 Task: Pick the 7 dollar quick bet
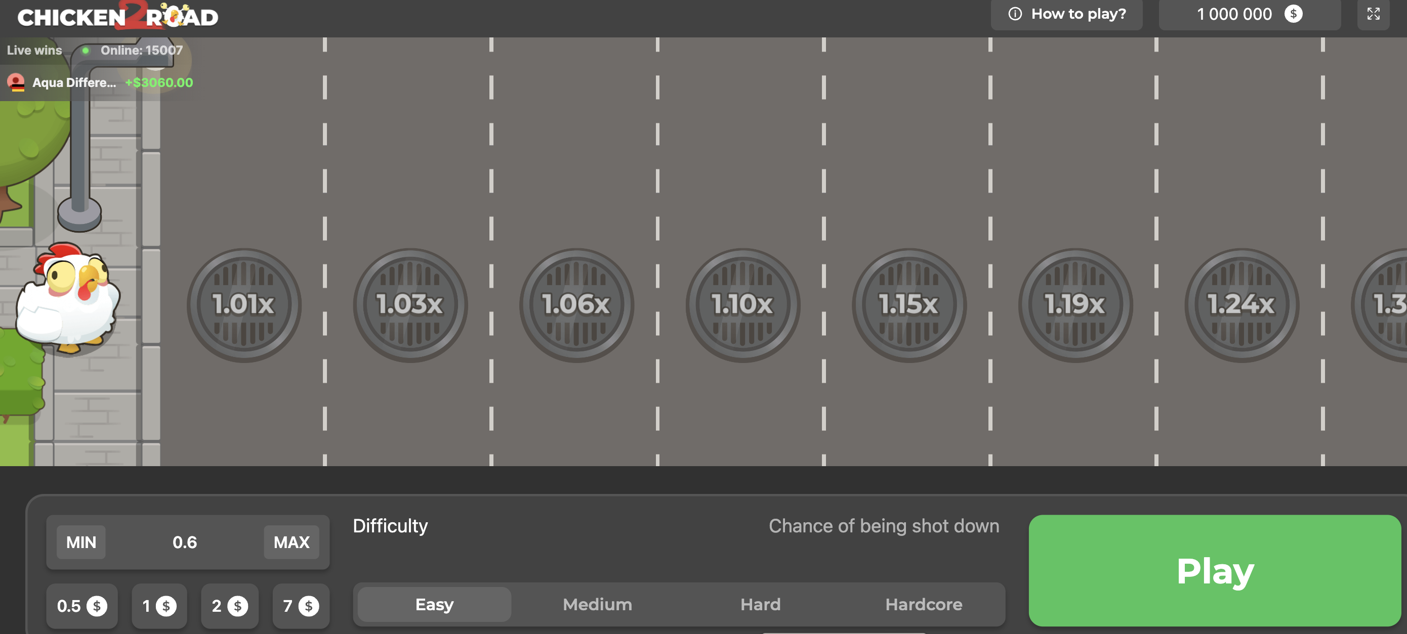[301, 606]
